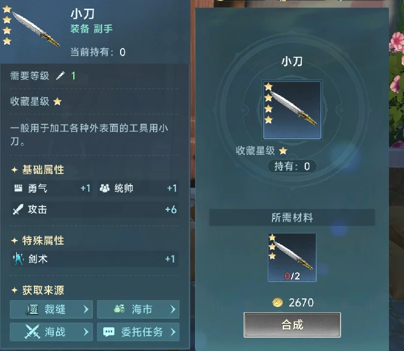
Task: Click the speech bubble 委托任务 icon
Action: pyautogui.click(x=109, y=332)
